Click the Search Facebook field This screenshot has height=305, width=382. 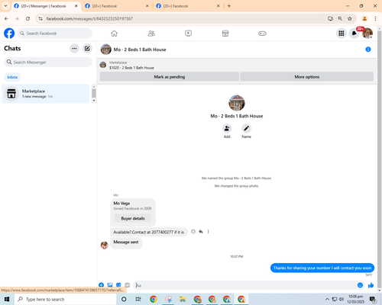pyautogui.click(x=55, y=34)
